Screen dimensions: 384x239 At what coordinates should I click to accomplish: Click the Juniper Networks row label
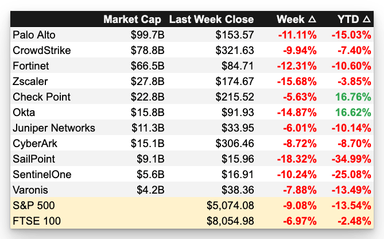(x=54, y=128)
